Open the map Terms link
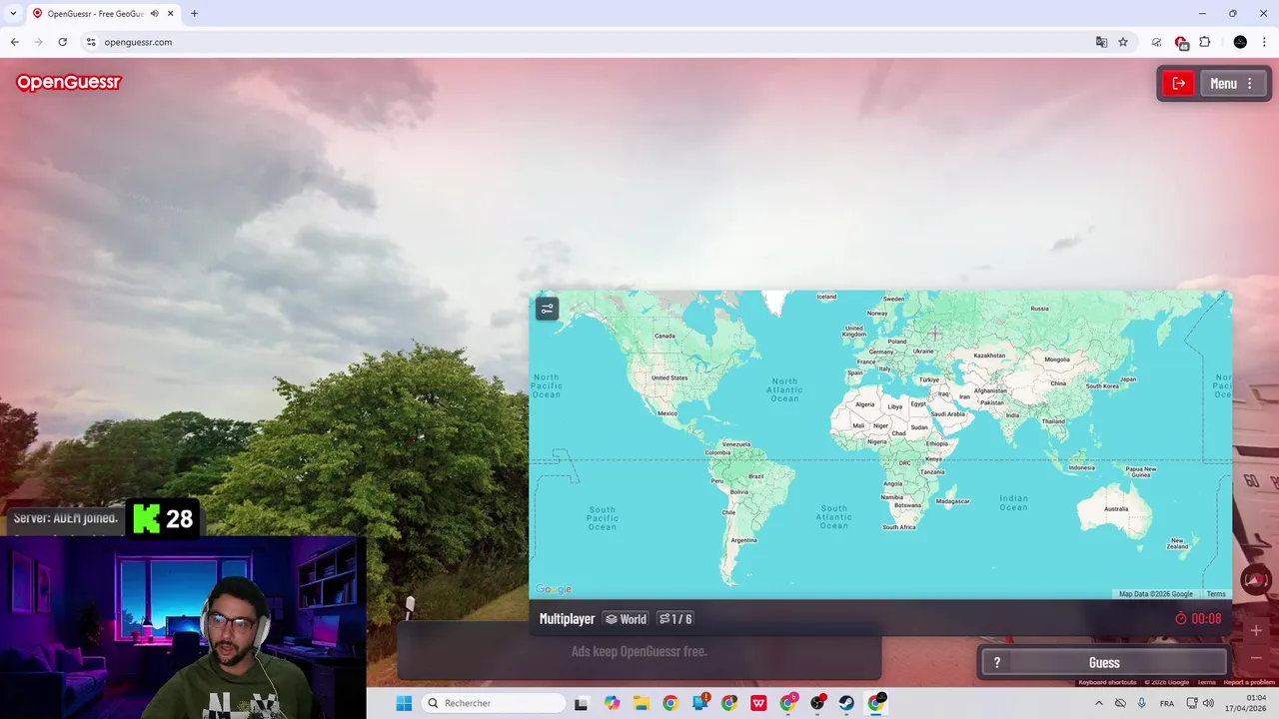 pyautogui.click(x=1216, y=594)
